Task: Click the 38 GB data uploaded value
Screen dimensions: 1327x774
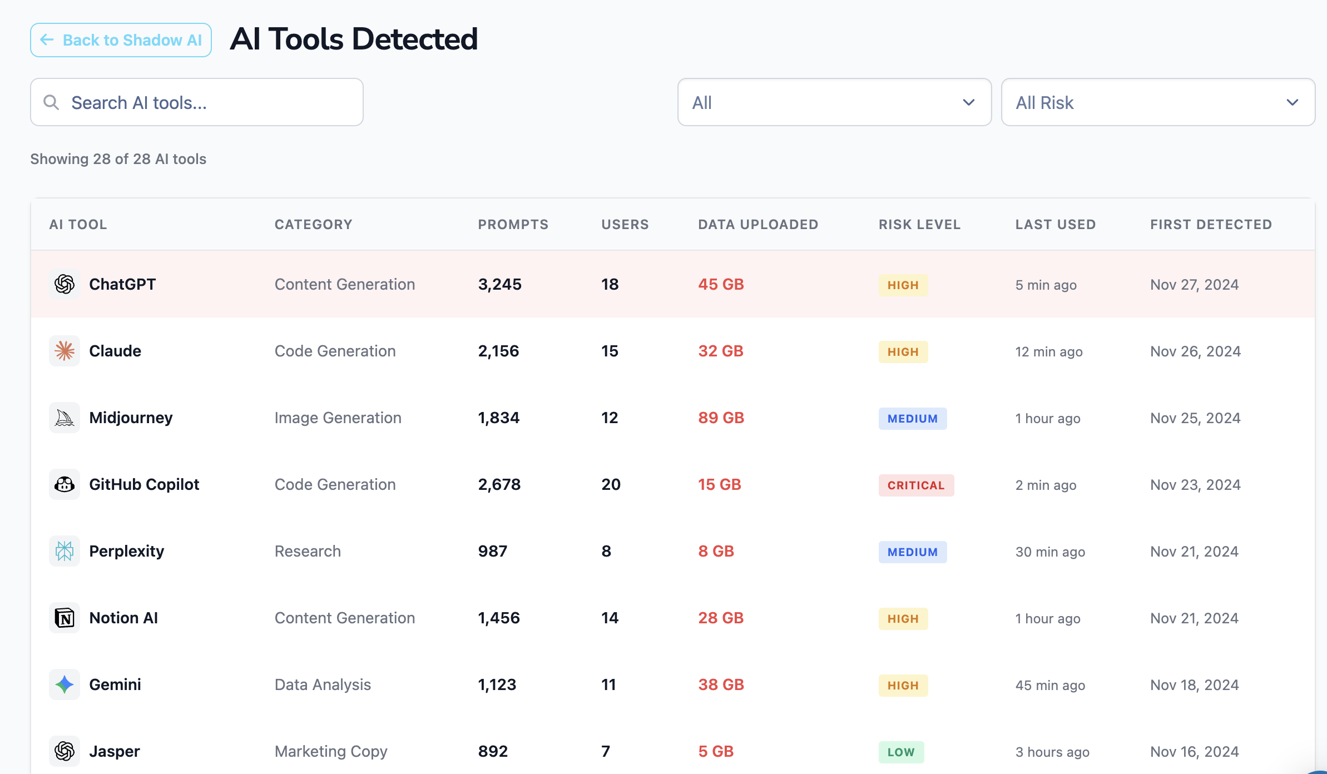Action: pos(721,684)
